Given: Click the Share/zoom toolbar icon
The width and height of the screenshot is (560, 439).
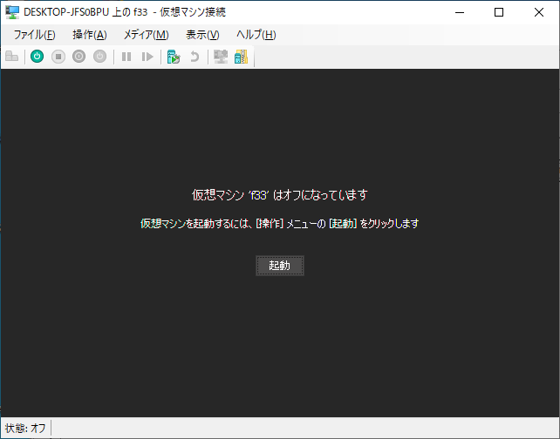Looking at the screenshot, I should [x=241, y=57].
